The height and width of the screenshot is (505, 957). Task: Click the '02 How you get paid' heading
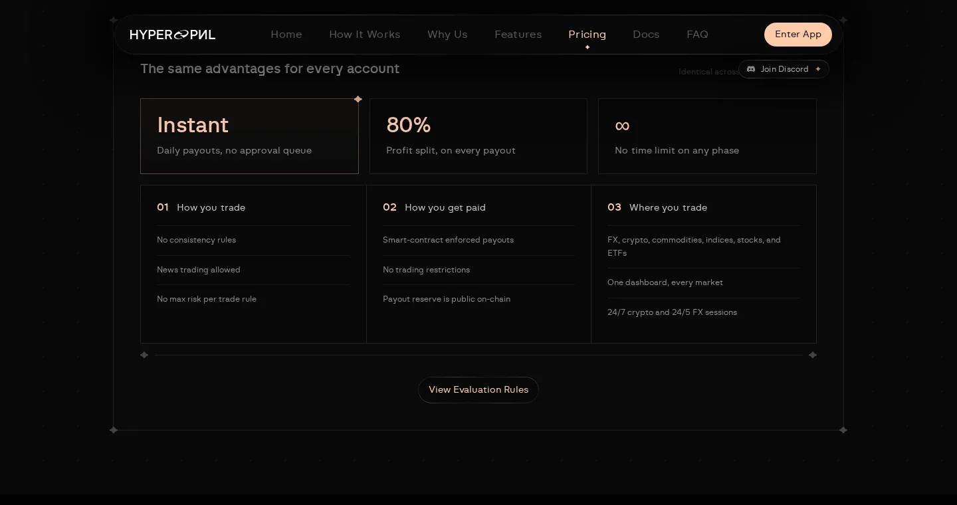coord(434,207)
